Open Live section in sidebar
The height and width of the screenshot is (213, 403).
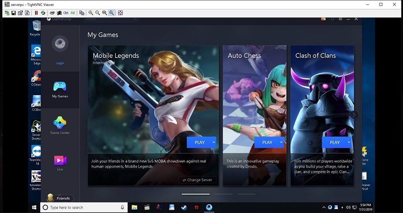click(60, 163)
